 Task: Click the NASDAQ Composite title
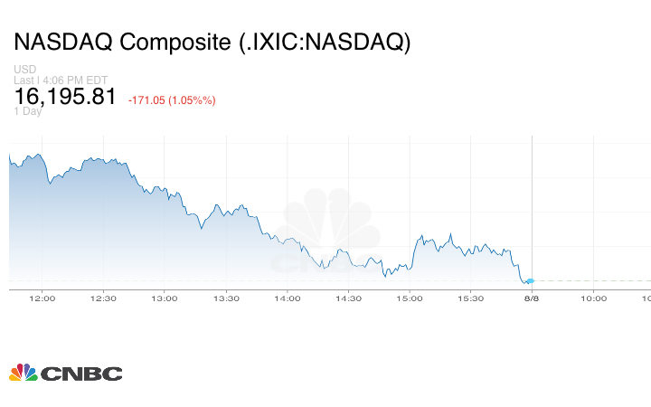click(212, 43)
